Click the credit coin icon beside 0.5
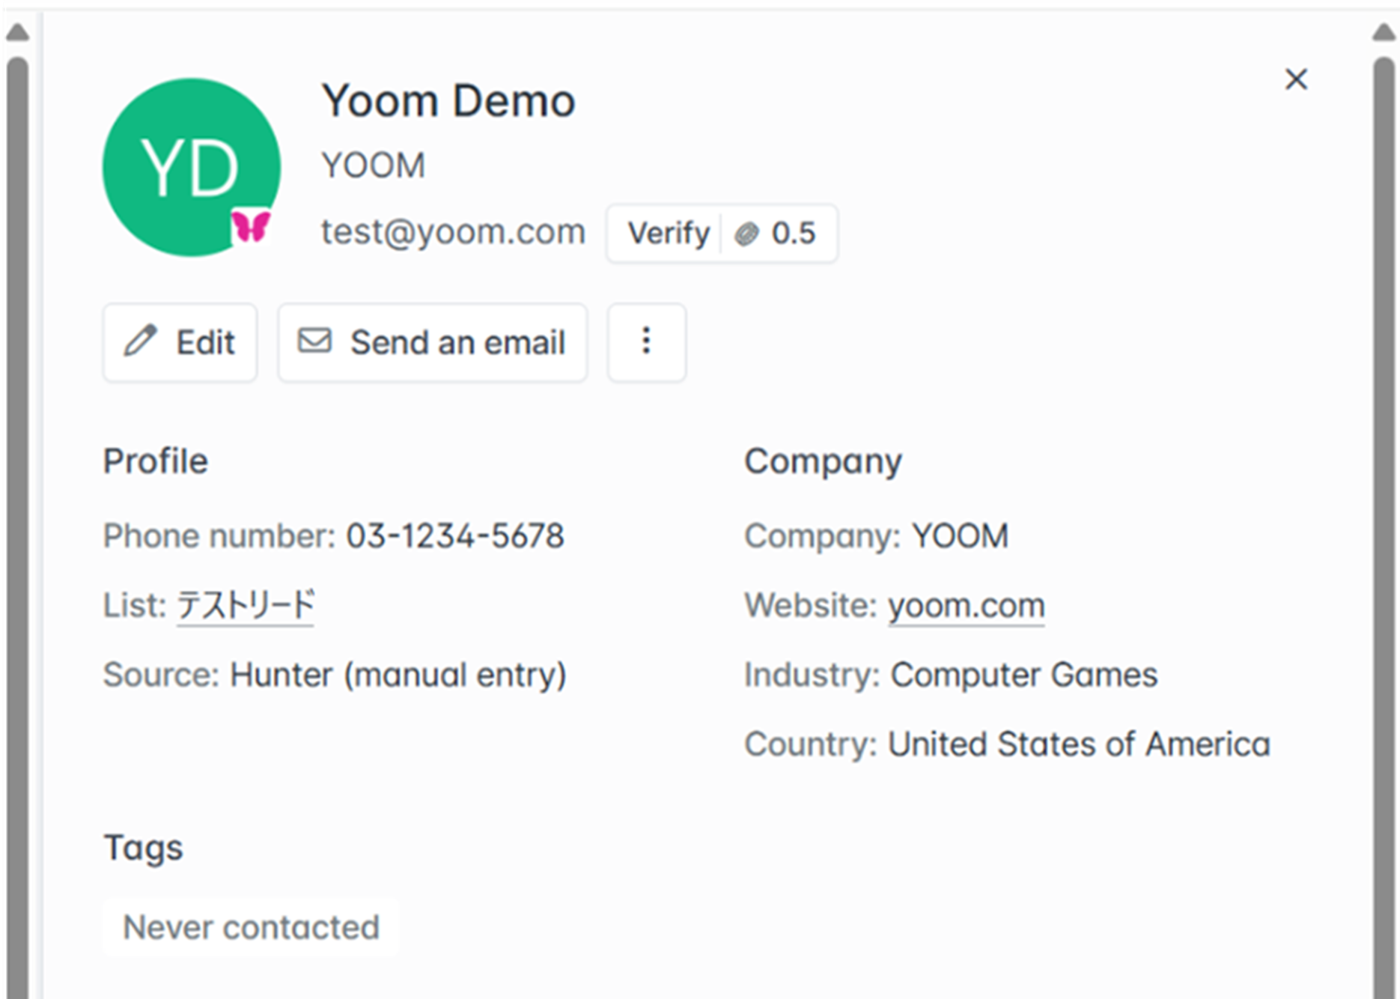The height and width of the screenshot is (999, 1400). [746, 234]
